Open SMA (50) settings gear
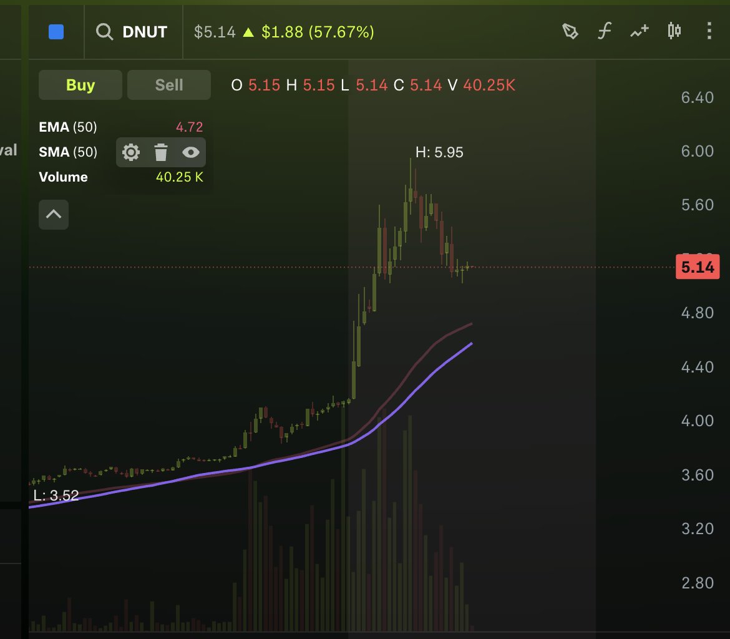 (x=131, y=152)
